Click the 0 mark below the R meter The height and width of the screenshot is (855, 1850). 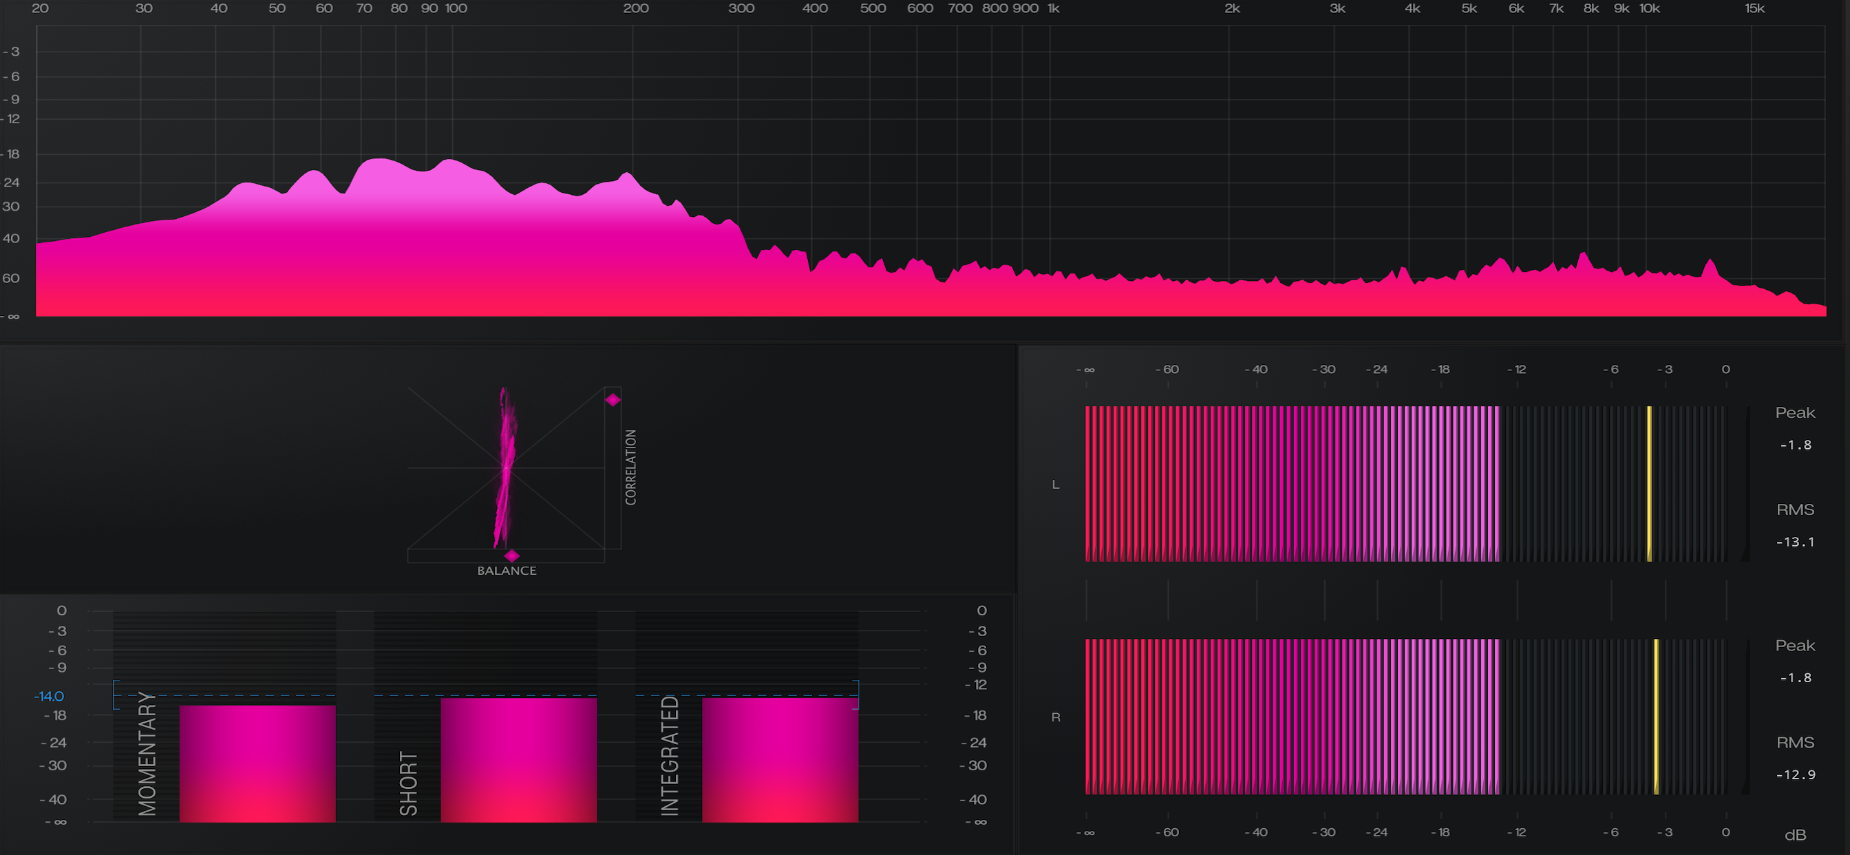[1725, 832]
